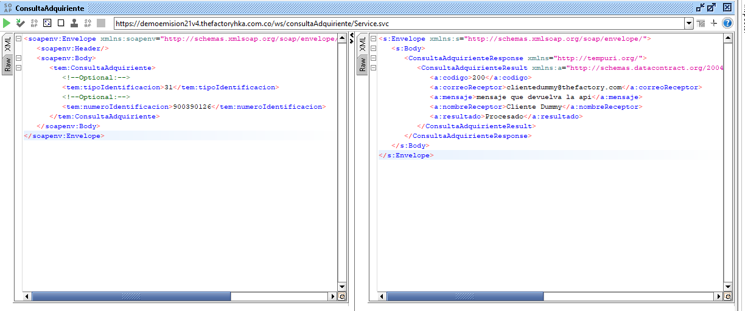This screenshot has width=745, height=311.
Task: Select the response XML tab
Action: click(x=363, y=44)
